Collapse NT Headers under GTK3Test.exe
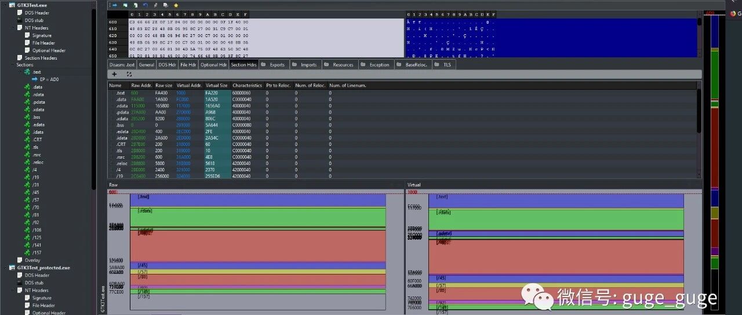Image resolution: width=742 pixels, height=315 pixels. 12,28
